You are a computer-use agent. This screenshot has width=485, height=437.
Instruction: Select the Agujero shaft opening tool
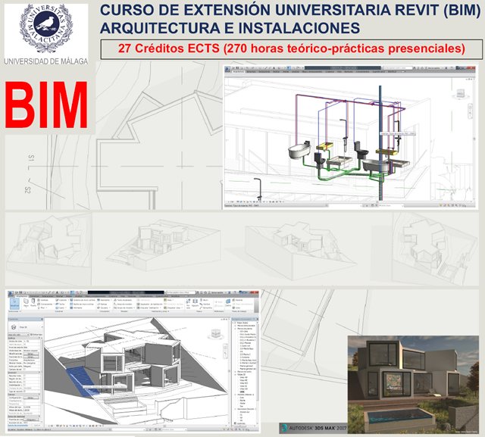(x=196, y=304)
